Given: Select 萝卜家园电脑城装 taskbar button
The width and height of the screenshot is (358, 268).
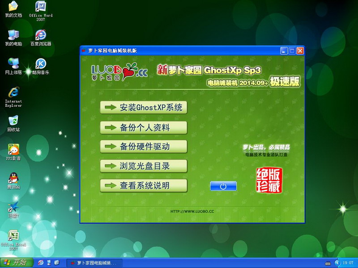Looking at the screenshot, I should (x=94, y=263).
